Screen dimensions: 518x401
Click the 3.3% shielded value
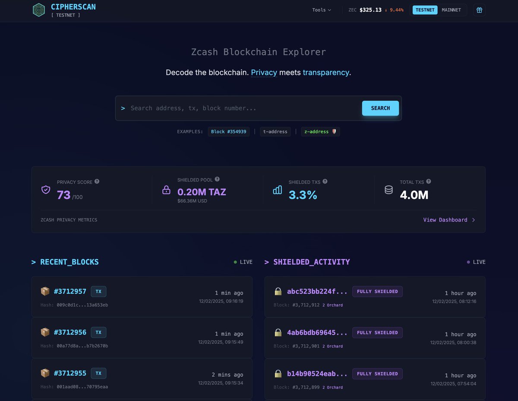(x=303, y=195)
